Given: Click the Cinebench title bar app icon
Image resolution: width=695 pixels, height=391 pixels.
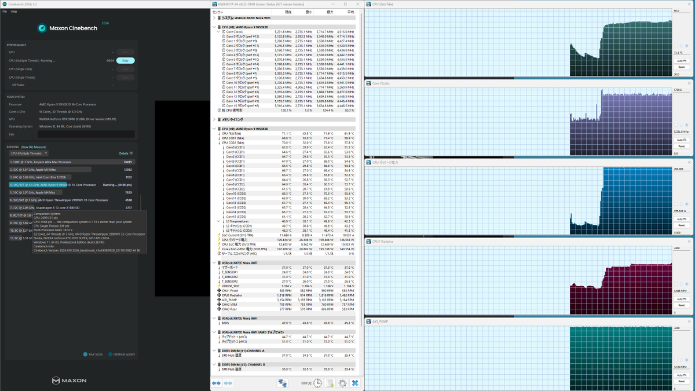Looking at the screenshot, I should 4,4.
